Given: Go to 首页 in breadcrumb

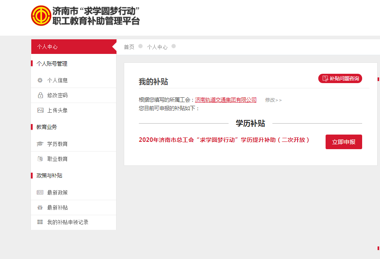Looking at the screenshot, I should coord(129,47).
